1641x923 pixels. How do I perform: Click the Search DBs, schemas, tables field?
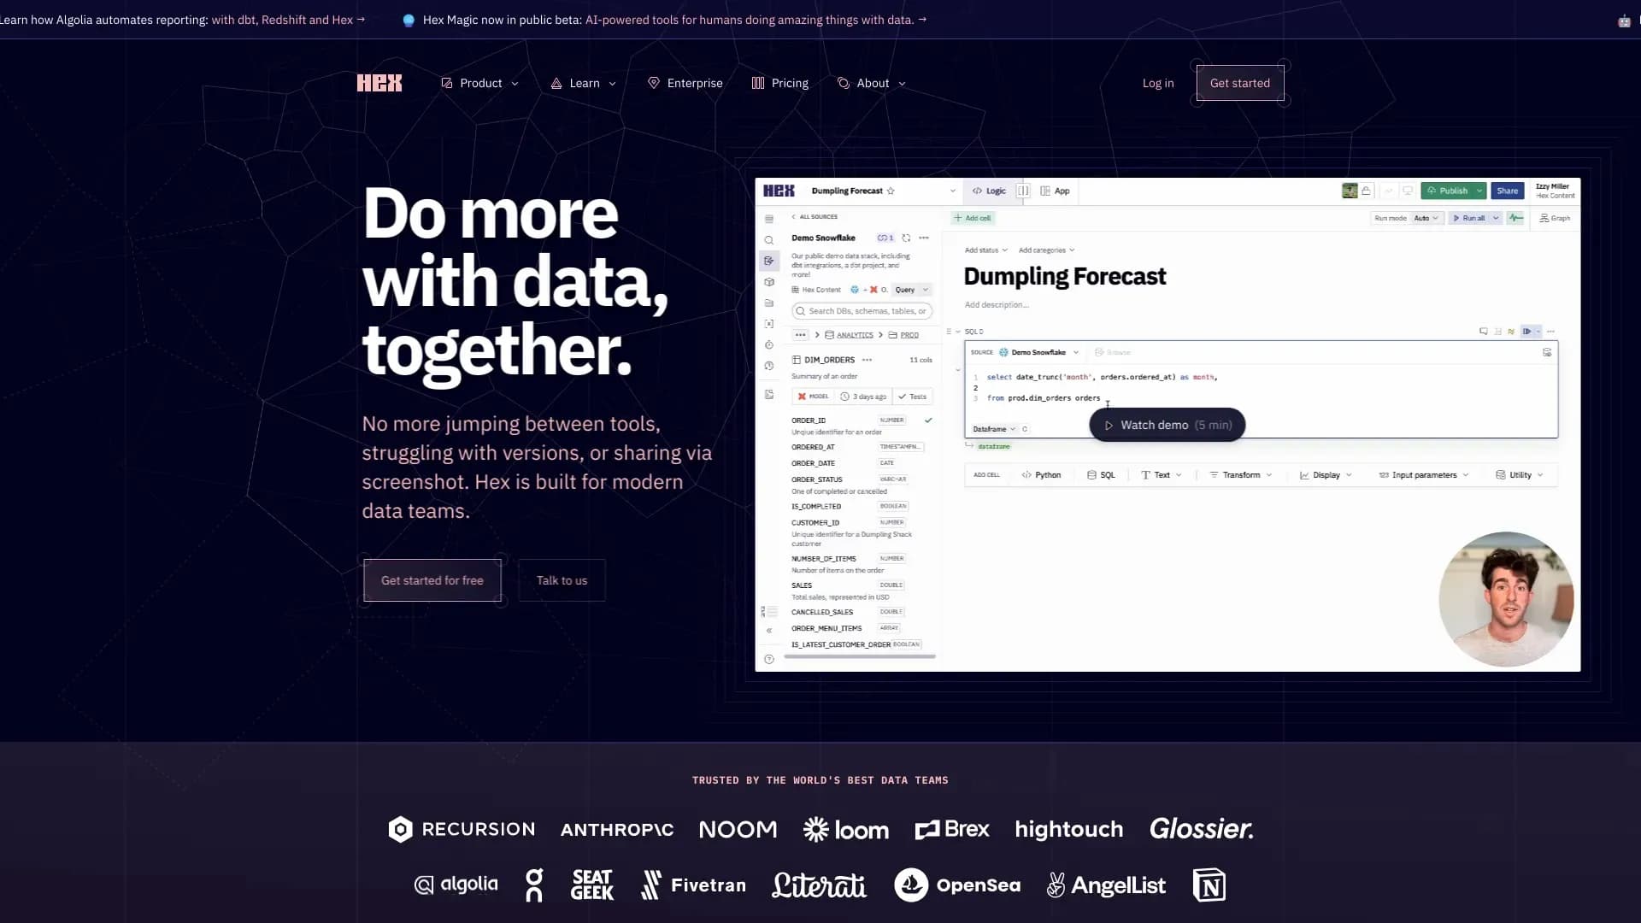click(x=862, y=311)
